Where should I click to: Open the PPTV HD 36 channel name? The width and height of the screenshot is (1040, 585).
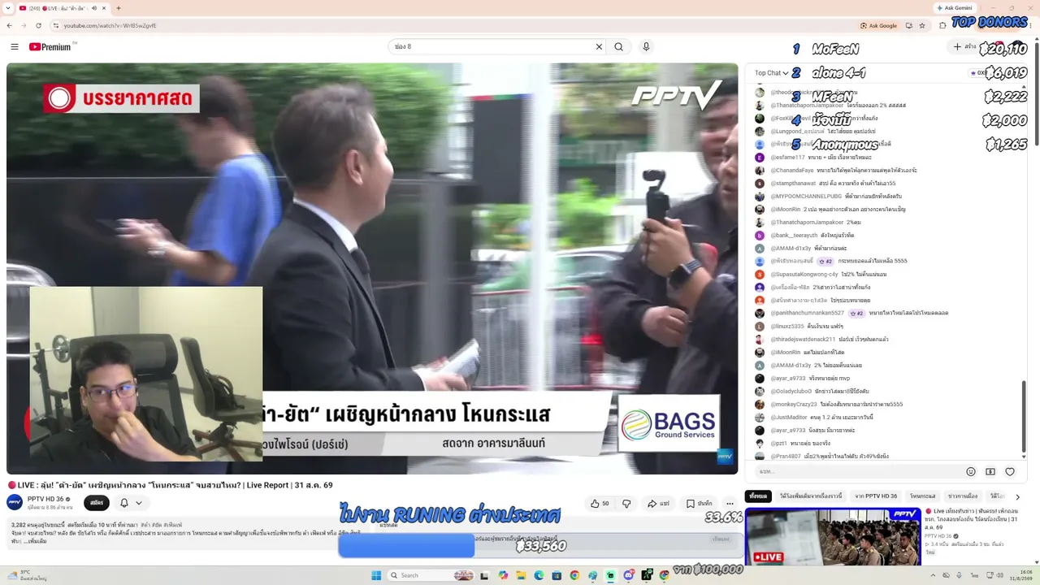click(46, 499)
